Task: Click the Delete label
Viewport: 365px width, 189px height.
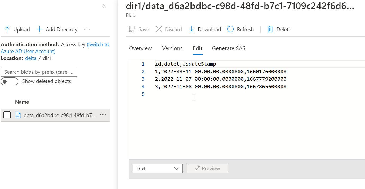Action: pyautogui.click(x=284, y=29)
